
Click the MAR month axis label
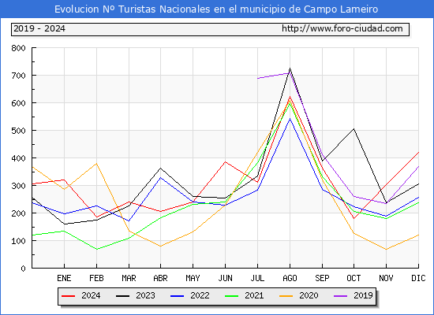pyautogui.click(x=129, y=278)
